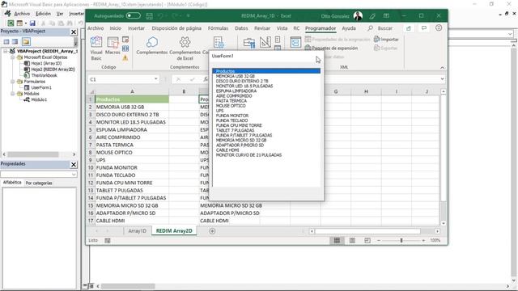Click the save icon in Excel title bar
This screenshot has width=518, height=291.
coord(149,16)
